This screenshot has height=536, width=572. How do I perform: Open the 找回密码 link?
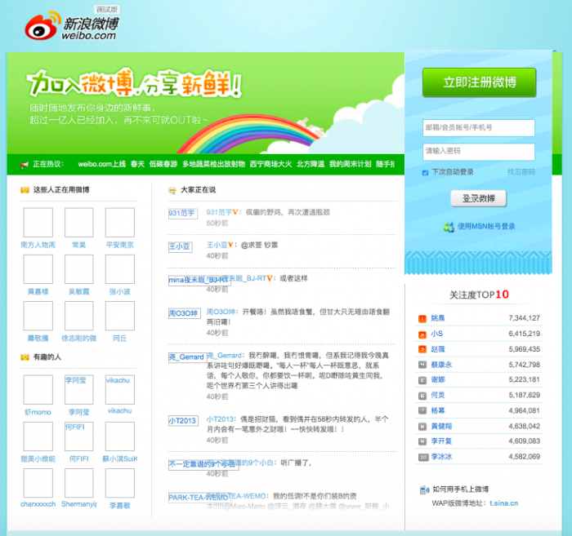521,172
